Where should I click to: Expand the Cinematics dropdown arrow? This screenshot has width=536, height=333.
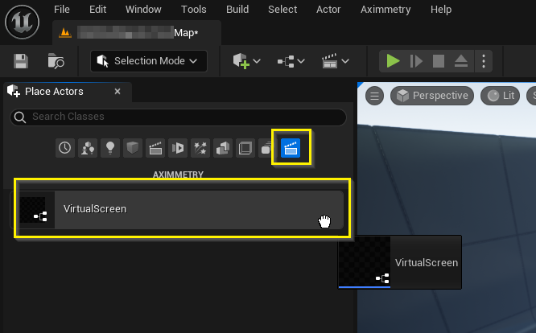pos(345,61)
